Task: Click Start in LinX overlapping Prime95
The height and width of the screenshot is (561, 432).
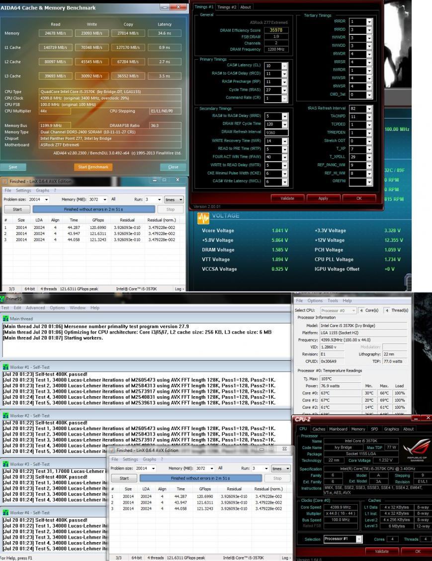Action: (x=124, y=478)
